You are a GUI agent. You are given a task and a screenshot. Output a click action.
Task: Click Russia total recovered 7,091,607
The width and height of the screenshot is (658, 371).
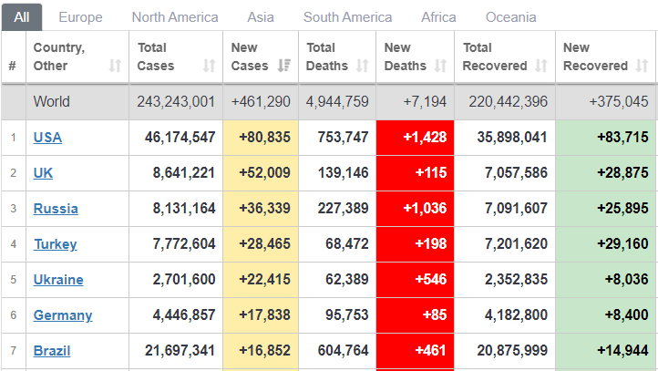516,209
